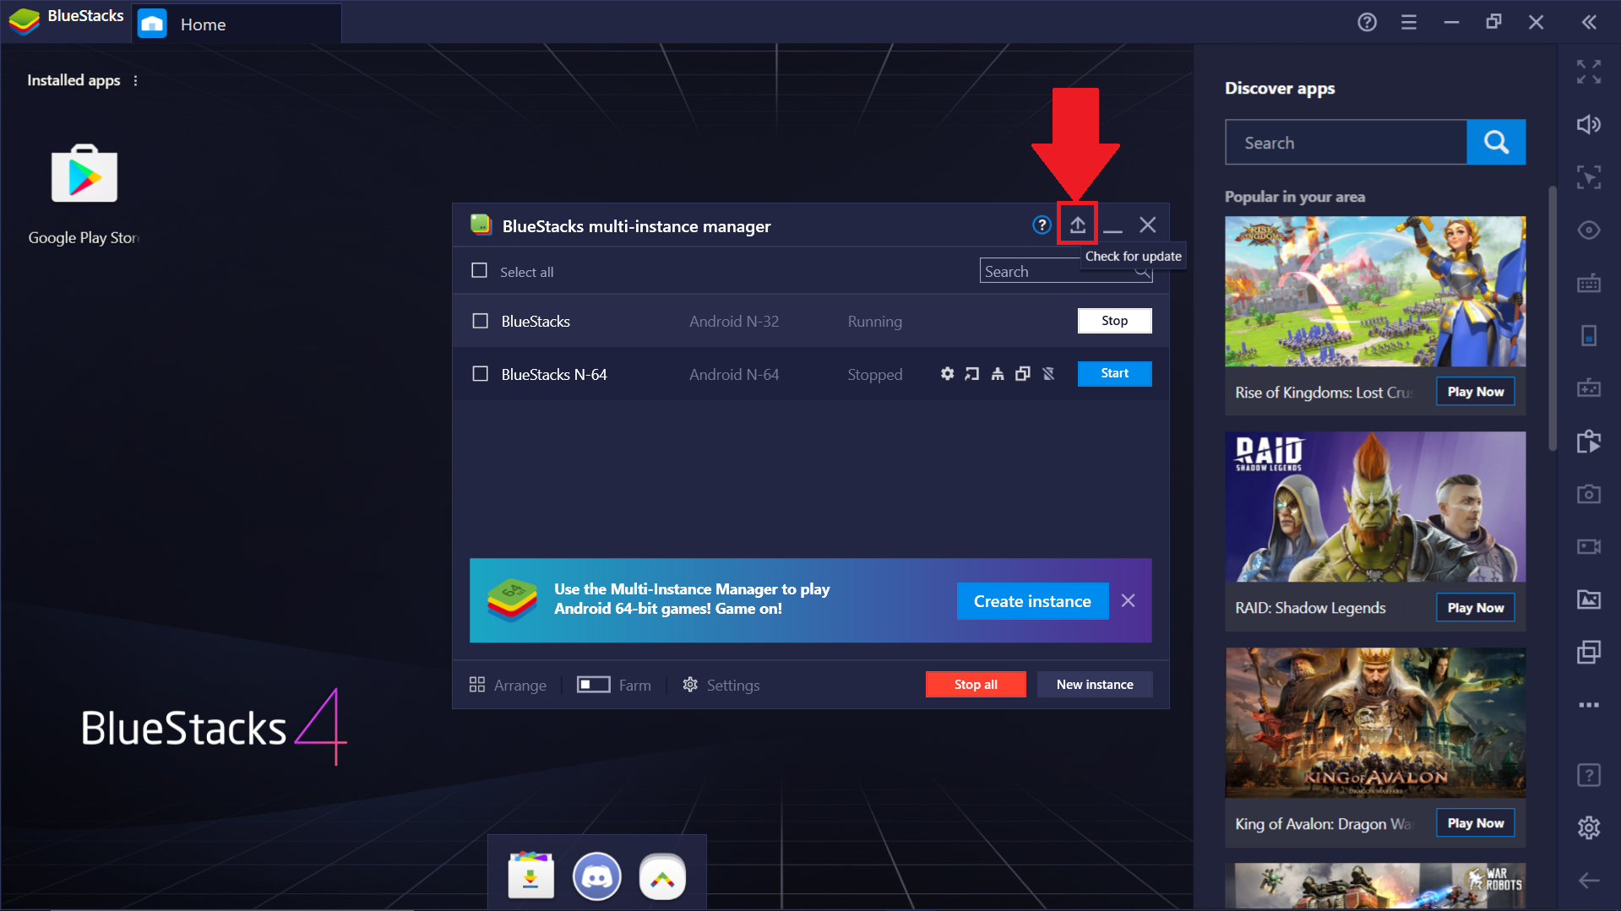Open Installed apps three-dot menu
1621x911 pixels.
135,80
